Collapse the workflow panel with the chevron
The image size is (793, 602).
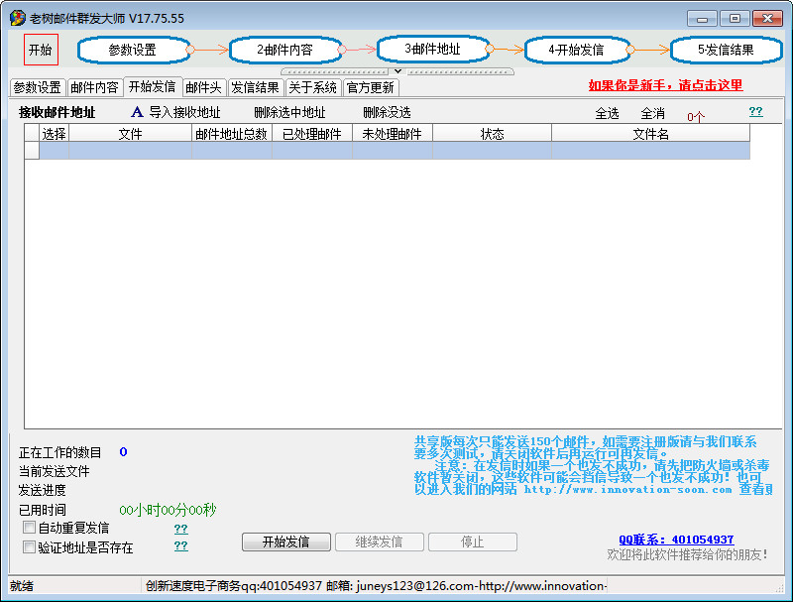click(397, 71)
